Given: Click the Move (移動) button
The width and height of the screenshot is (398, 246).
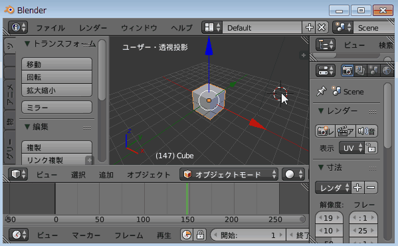Looking at the screenshot, I should coord(57,64).
